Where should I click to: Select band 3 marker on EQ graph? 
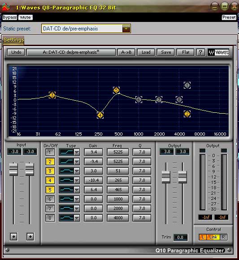coord(52,95)
